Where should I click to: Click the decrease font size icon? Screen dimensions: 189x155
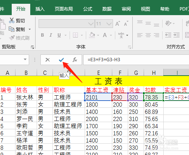(126, 23)
